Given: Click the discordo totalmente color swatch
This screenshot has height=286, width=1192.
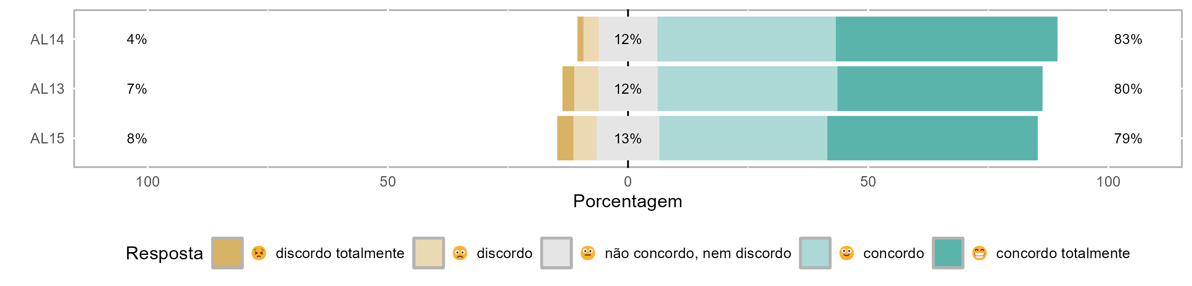Looking at the screenshot, I should coord(227,253).
